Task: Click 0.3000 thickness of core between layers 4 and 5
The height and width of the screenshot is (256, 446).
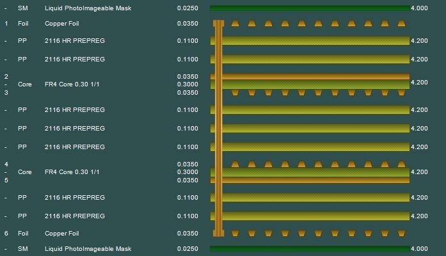Action: [x=187, y=172]
